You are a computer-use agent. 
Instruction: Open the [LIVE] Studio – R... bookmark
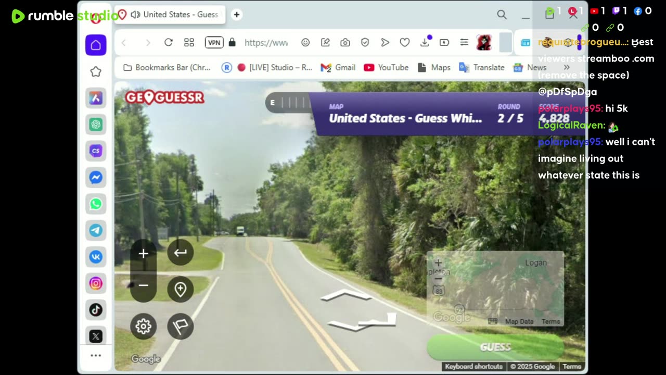click(275, 67)
